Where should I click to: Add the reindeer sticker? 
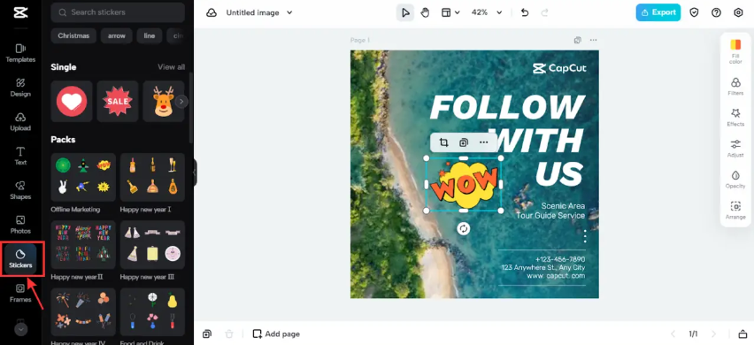pyautogui.click(x=164, y=102)
